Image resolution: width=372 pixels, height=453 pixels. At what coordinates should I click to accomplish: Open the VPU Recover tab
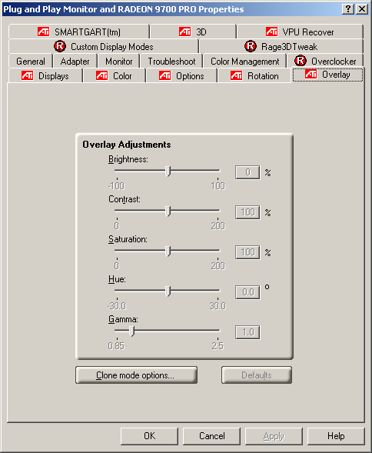coord(300,32)
